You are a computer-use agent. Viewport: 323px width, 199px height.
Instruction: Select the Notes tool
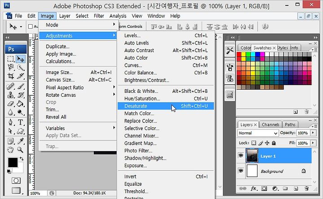10,141
